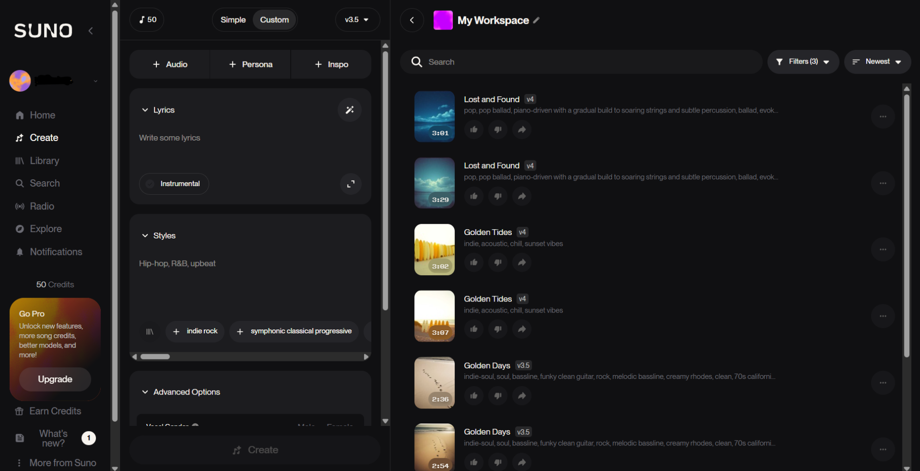920x471 pixels.
Task: Add the indie rock style suggestion
Action: (195, 331)
